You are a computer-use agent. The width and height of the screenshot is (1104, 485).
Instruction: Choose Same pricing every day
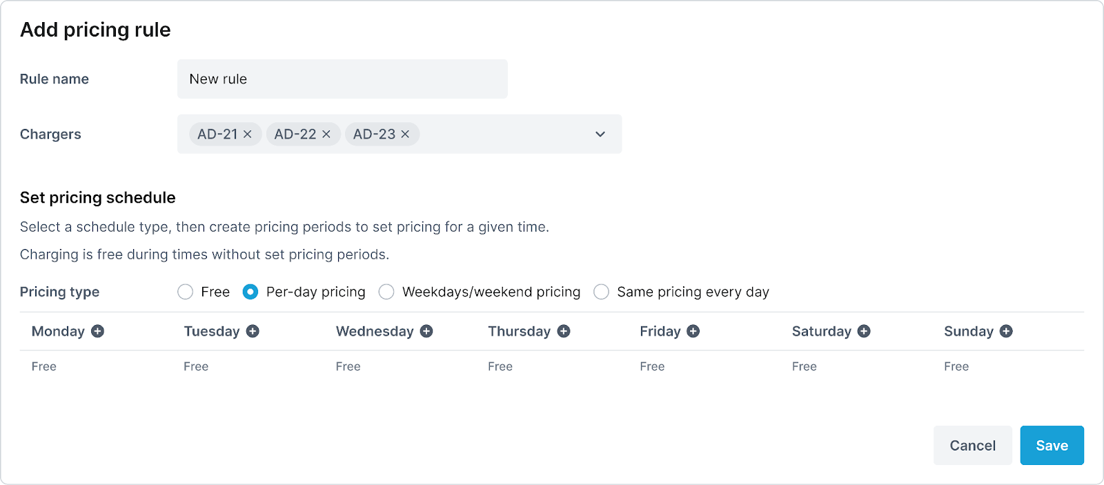tap(602, 292)
